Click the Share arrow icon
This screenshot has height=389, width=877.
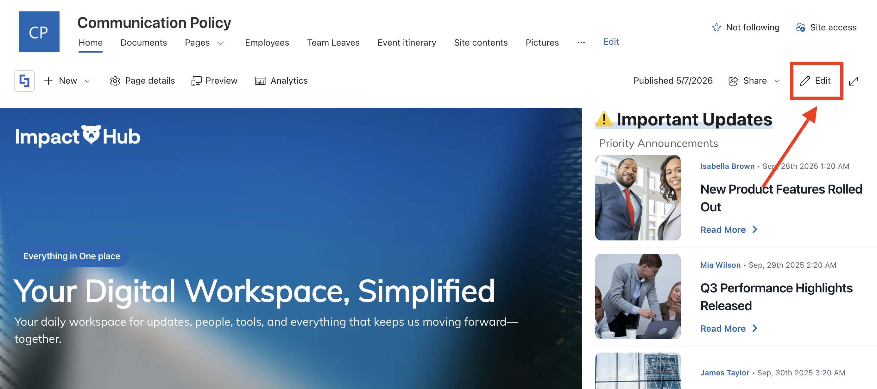[733, 81]
